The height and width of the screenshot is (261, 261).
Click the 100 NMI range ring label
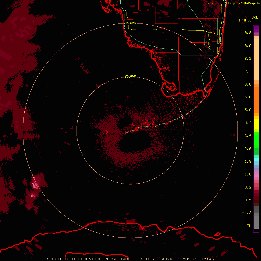click(130, 23)
